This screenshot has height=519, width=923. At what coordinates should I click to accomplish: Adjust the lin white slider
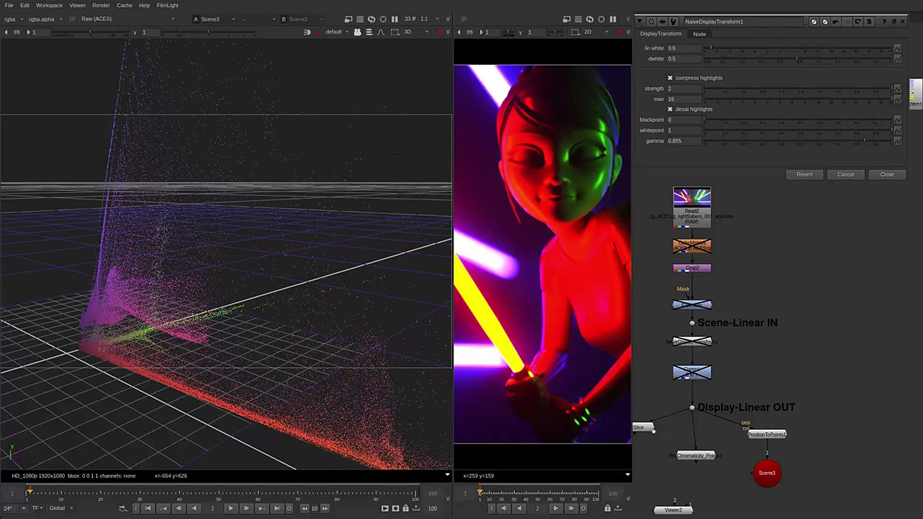[798, 48]
